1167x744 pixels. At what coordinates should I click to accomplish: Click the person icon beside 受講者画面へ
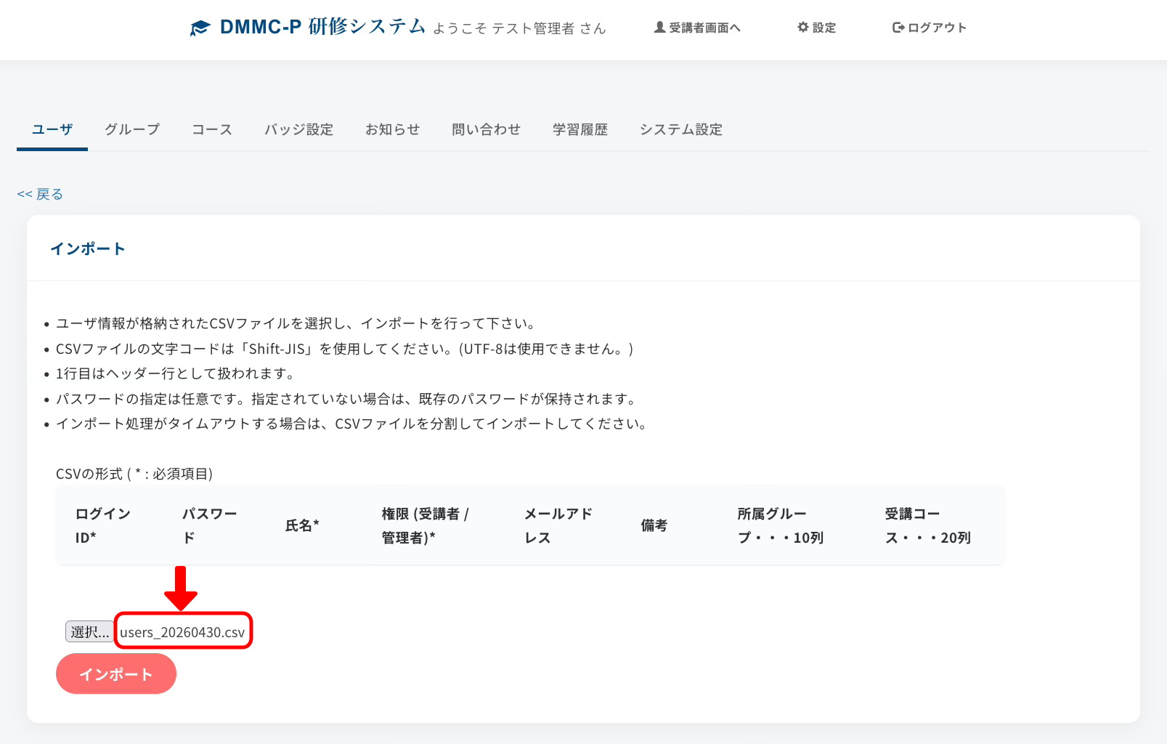click(659, 28)
